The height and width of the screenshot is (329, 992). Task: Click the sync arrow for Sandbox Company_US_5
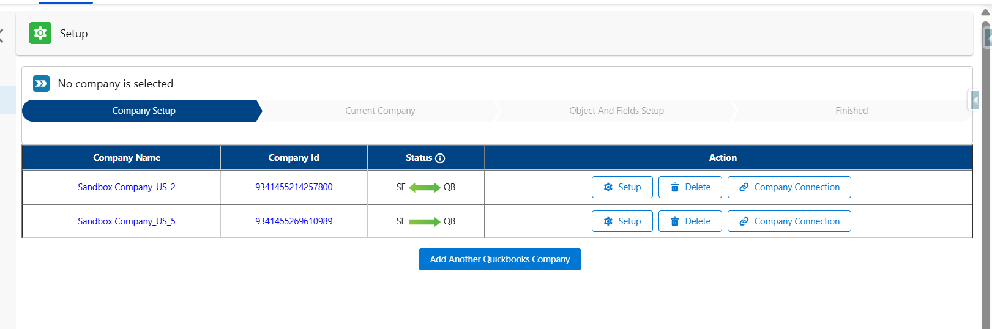click(x=424, y=221)
